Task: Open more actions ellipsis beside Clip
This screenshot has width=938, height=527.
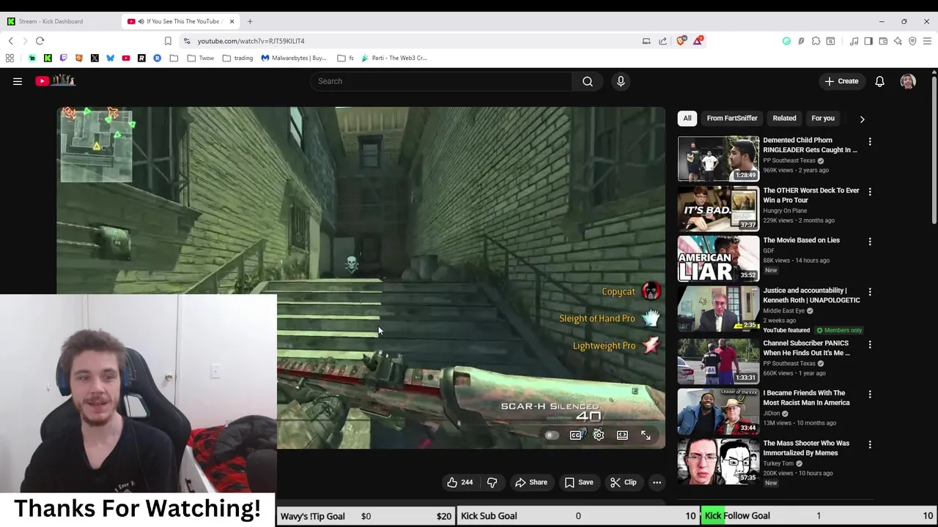Action: click(657, 482)
